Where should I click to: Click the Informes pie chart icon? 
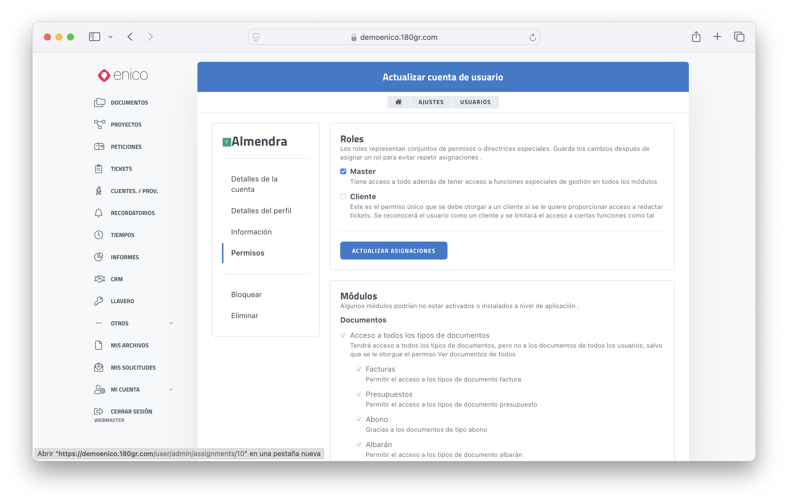tap(99, 257)
